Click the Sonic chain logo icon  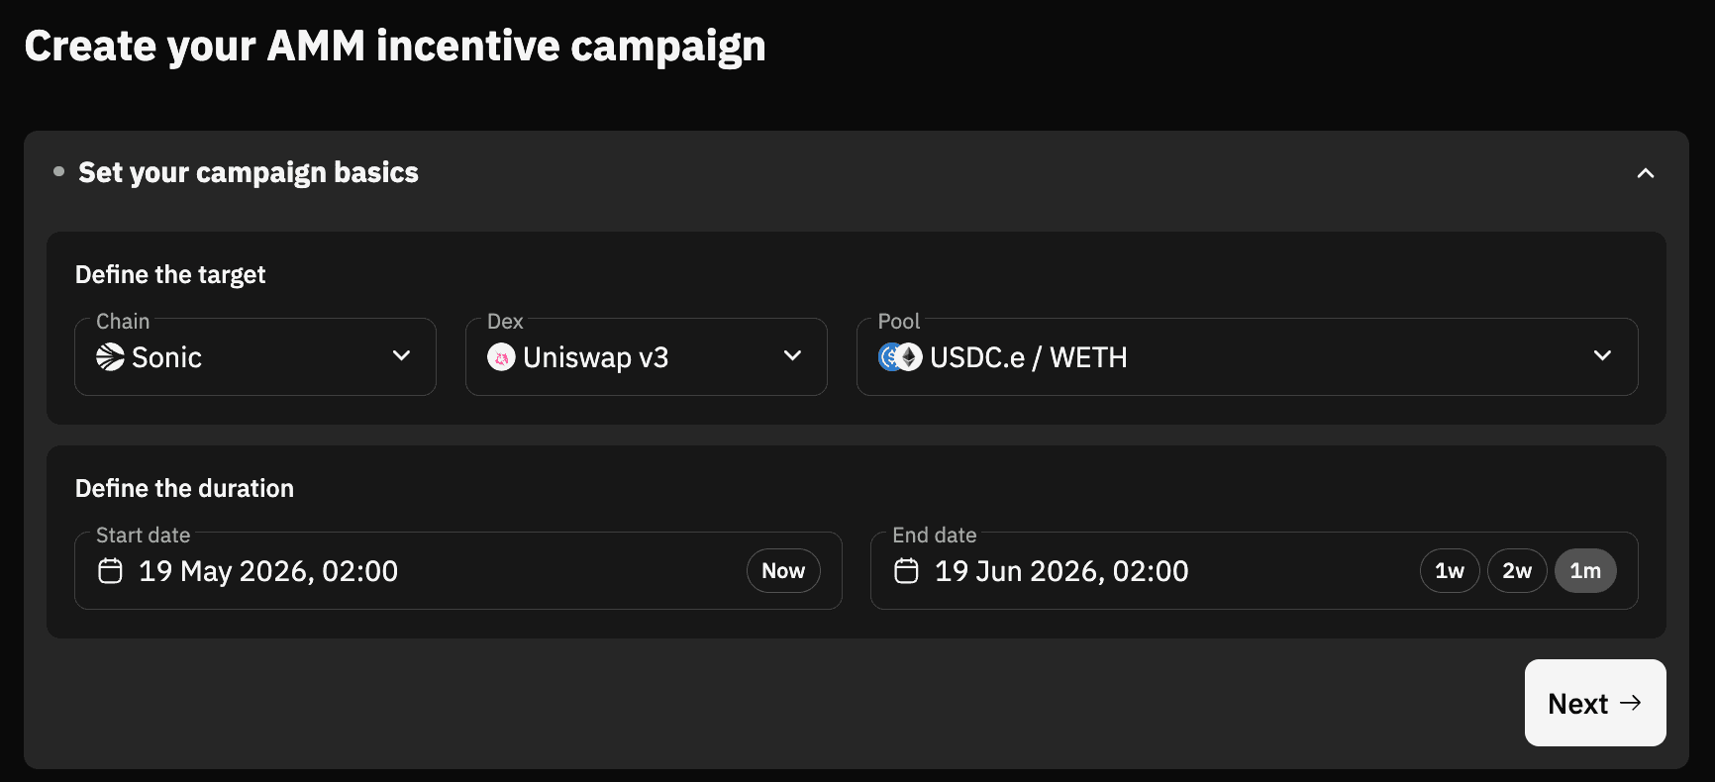[x=110, y=356]
